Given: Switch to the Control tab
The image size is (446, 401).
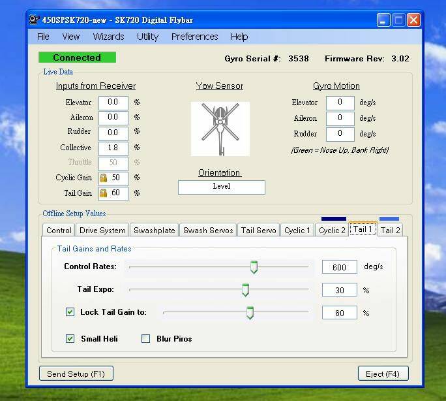Looking at the screenshot, I should coord(59,230).
